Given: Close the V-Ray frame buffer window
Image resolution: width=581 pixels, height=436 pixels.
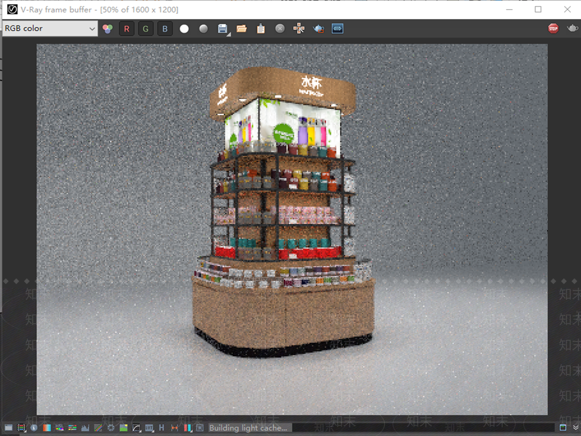Looking at the screenshot, I should click(x=567, y=9).
